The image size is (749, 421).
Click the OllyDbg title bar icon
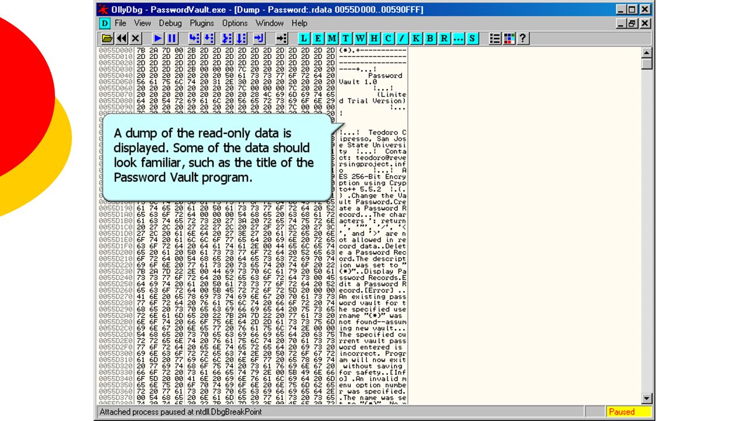(x=103, y=9)
